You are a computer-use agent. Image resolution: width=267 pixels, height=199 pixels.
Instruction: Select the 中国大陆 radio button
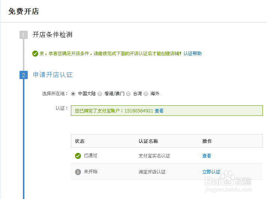click(x=73, y=94)
